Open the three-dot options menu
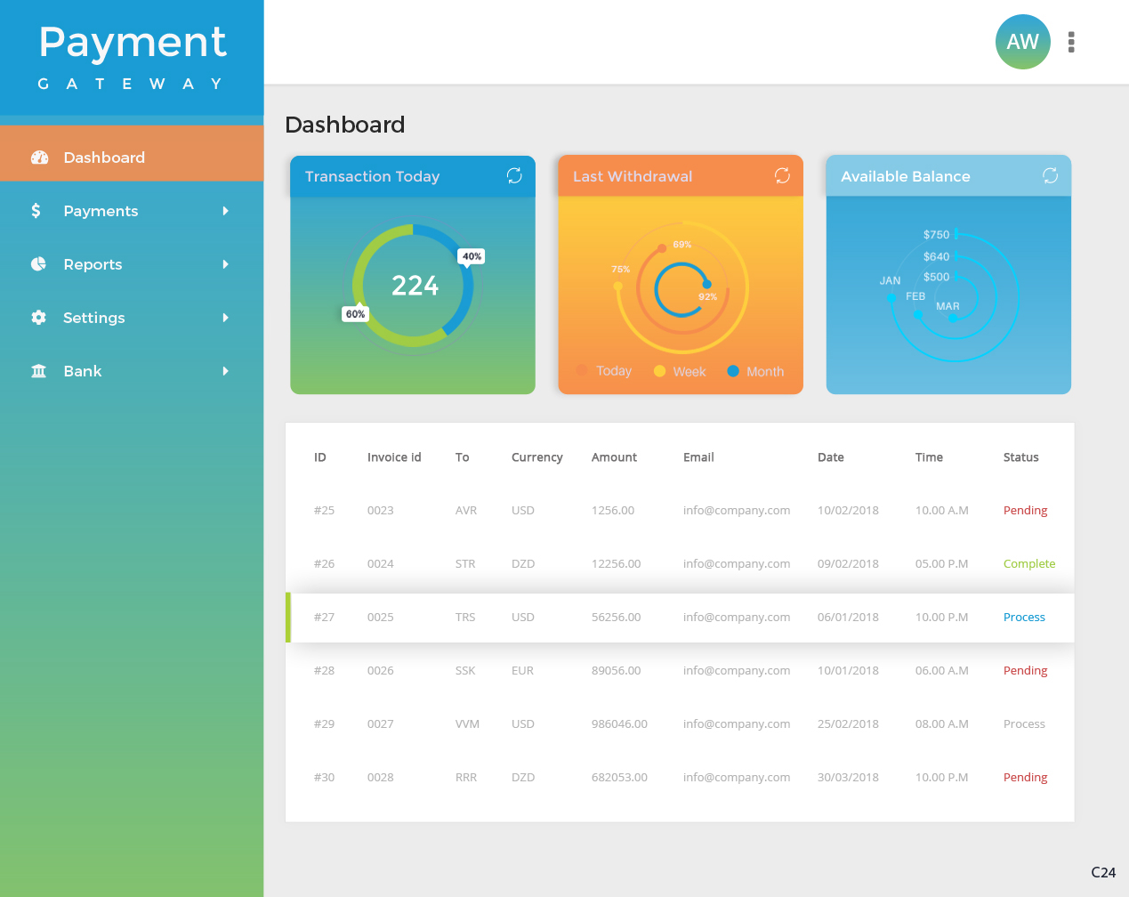The image size is (1129, 897). pos(1071,42)
